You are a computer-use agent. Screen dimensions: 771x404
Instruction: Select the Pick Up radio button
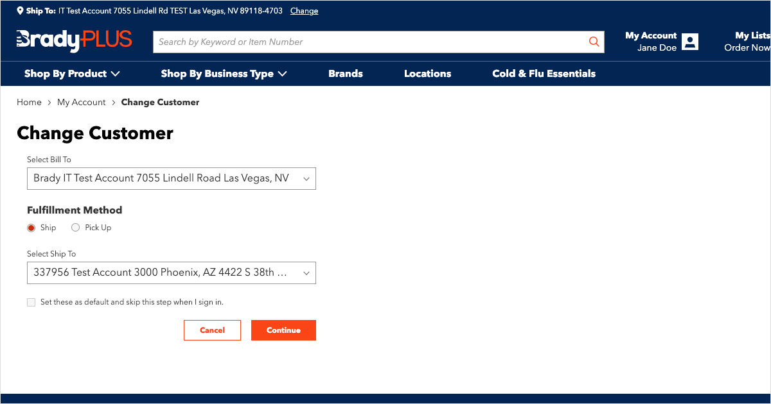coord(76,228)
